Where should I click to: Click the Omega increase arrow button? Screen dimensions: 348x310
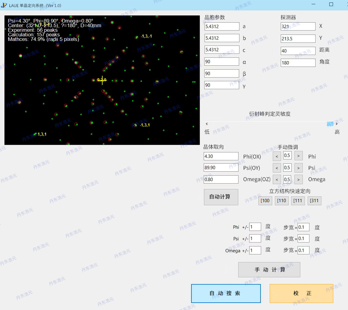pos(298,179)
